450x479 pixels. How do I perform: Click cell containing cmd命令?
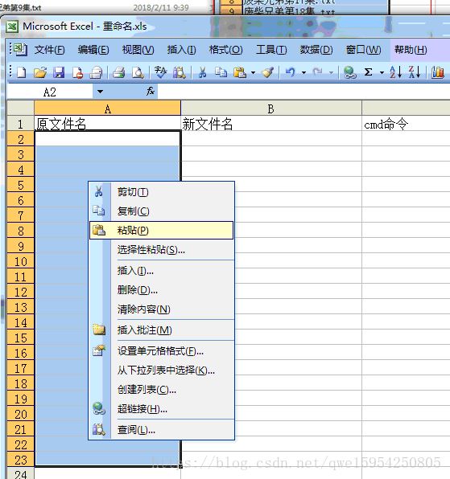(406, 124)
